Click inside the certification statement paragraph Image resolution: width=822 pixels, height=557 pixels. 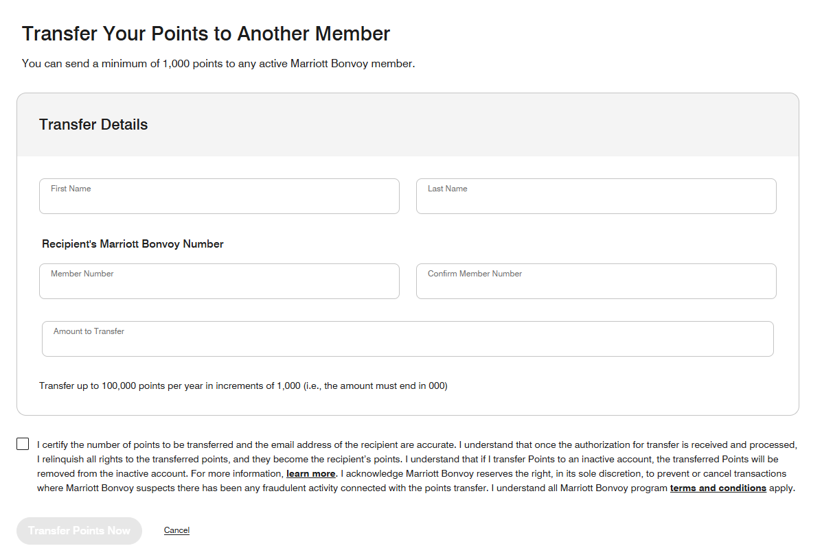[x=412, y=458]
